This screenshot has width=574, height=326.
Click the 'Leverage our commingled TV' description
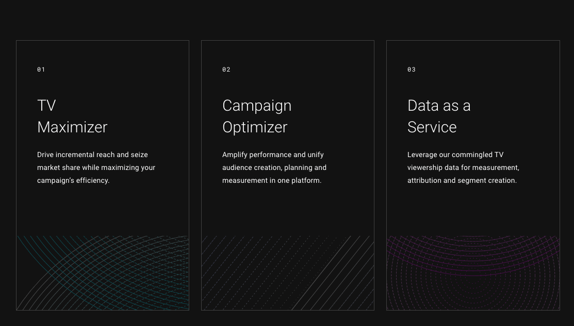tap(464, 167)
